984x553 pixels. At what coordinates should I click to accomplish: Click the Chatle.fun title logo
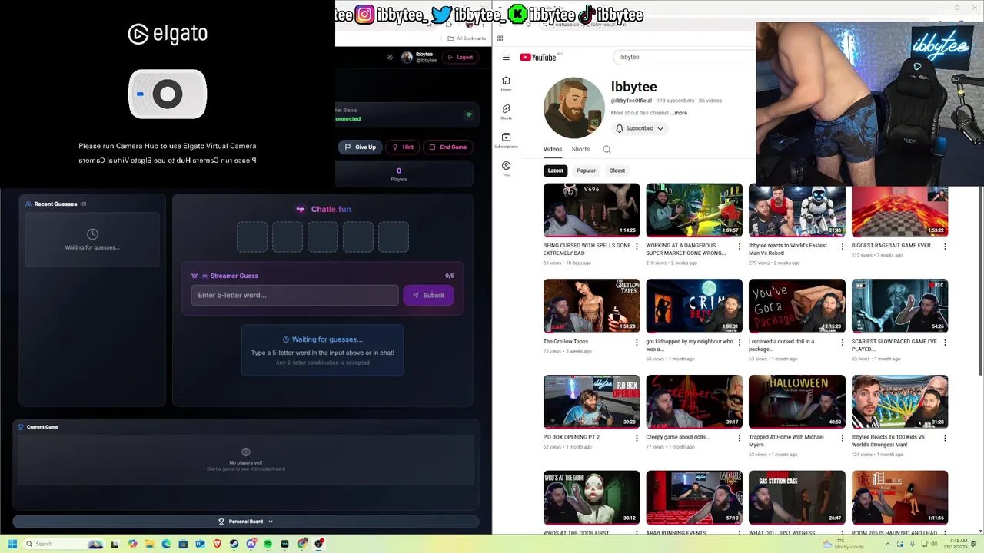point(323,209)
